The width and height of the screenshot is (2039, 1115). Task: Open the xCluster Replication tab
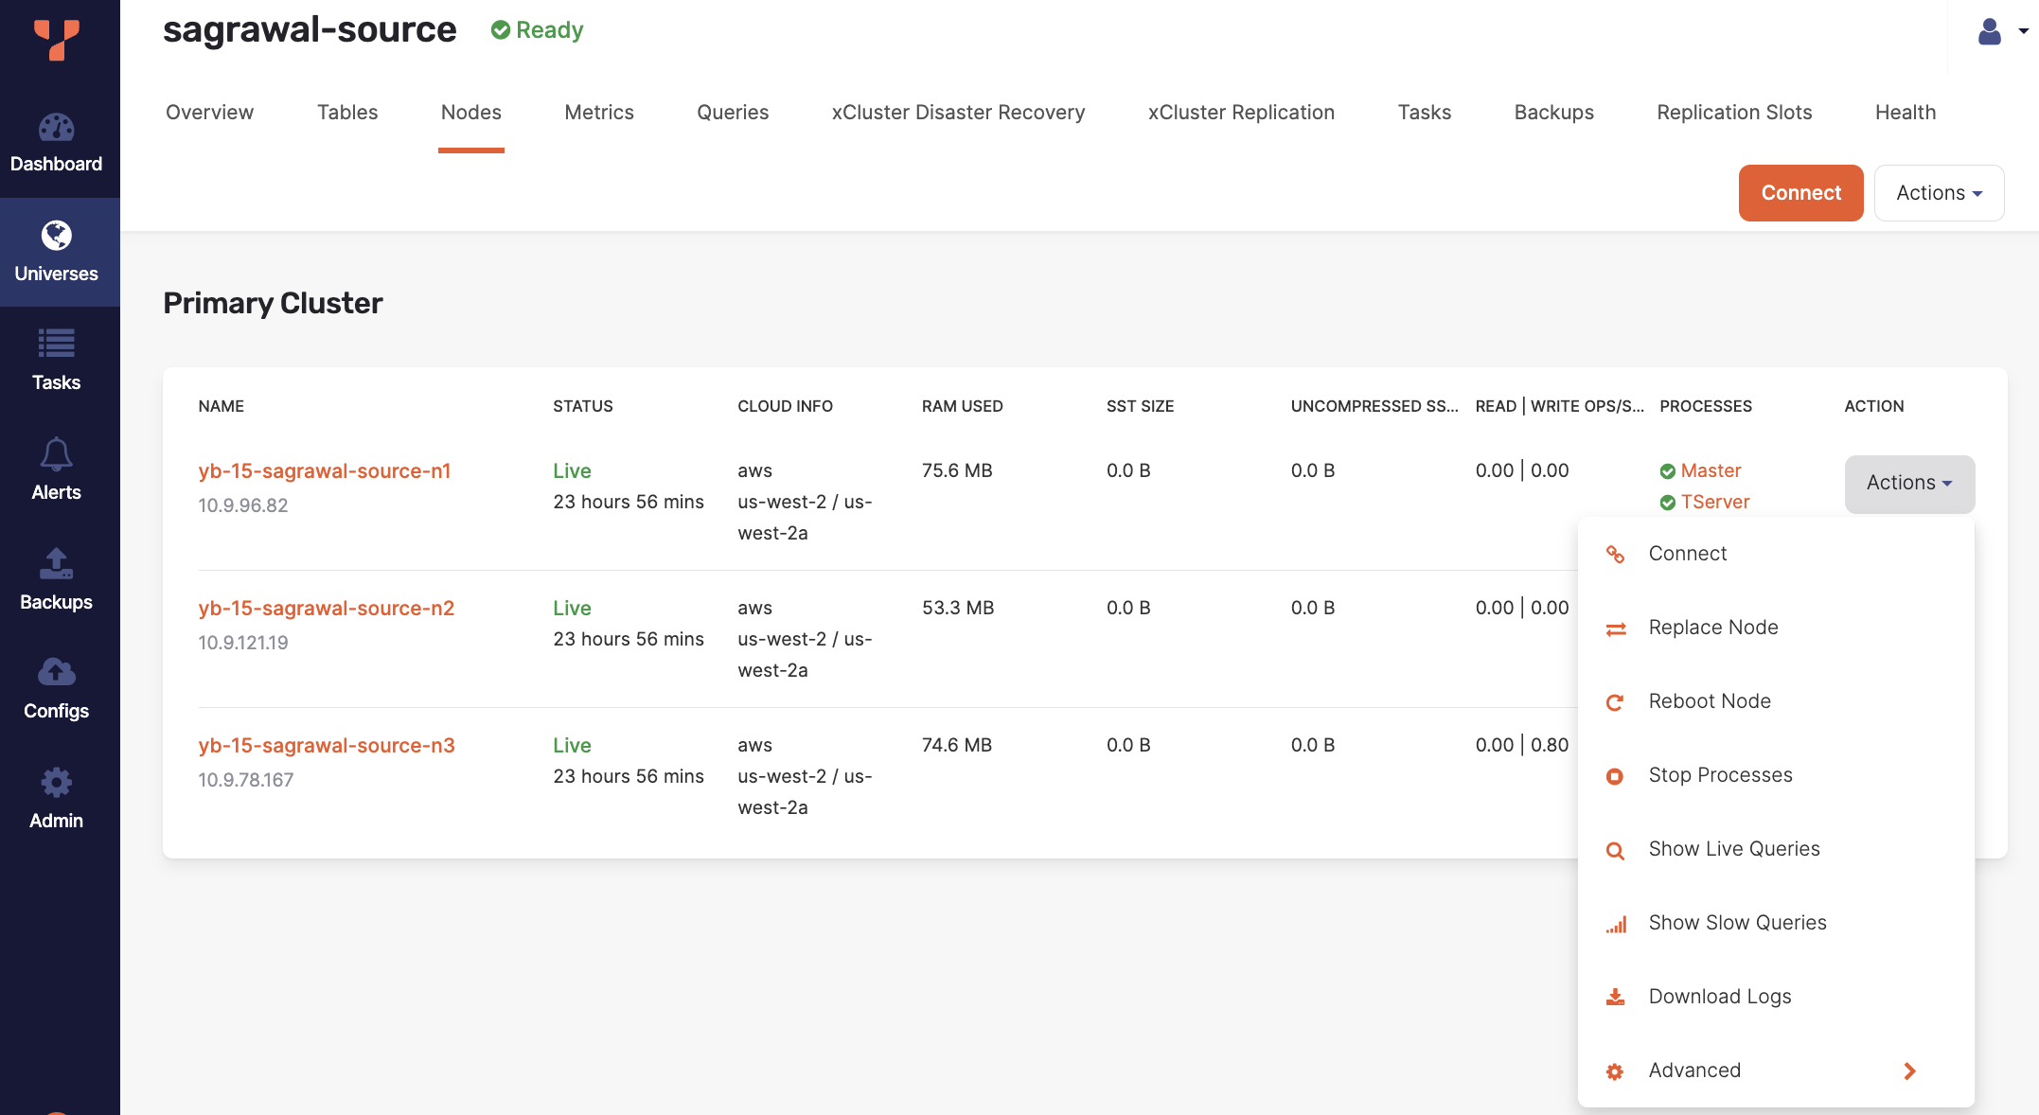[x=1240, y=113]
